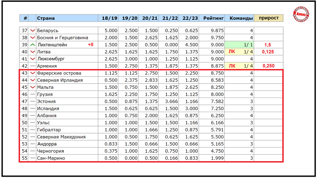This screenshot has height=178, width=317.
Task: Click the country name Гибралтар
Action: coord(49,130)
